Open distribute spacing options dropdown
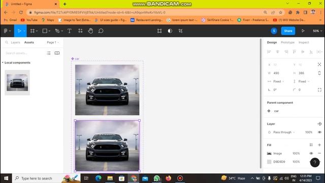 click(319, 52)
